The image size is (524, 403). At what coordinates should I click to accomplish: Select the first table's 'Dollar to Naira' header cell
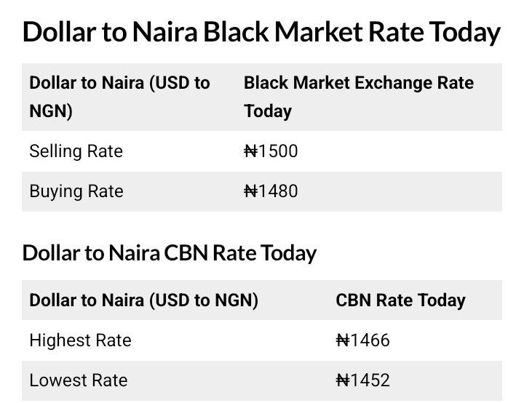[x=119, y=97]
